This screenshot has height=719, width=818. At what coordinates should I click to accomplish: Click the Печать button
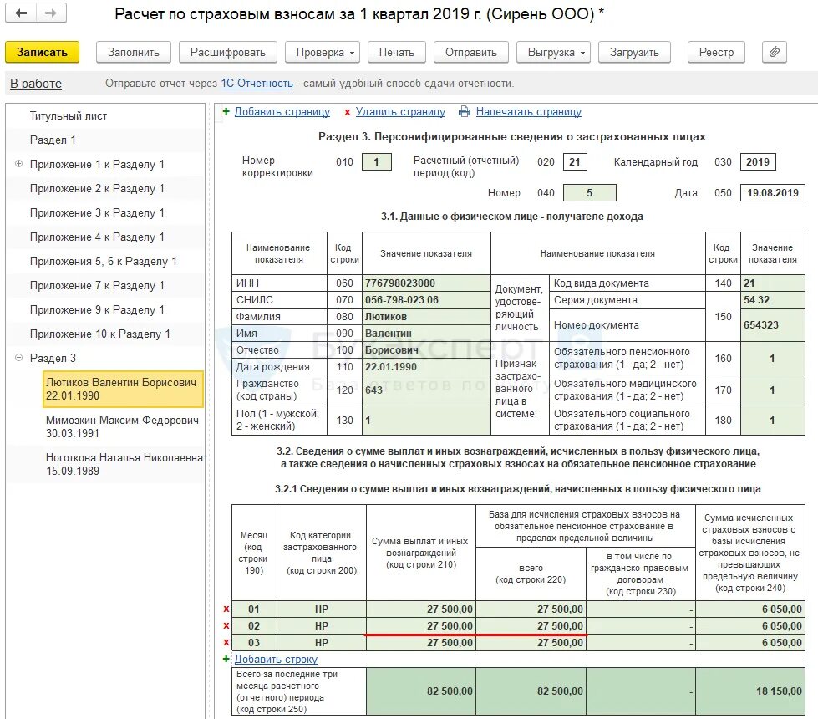397,52
